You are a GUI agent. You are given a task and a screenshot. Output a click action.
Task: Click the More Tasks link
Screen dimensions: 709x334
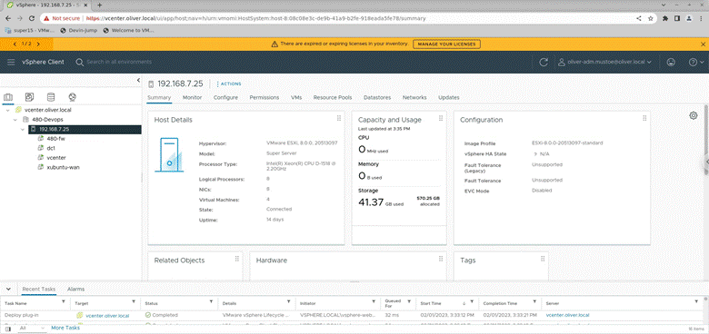click(x=65, y=328)
